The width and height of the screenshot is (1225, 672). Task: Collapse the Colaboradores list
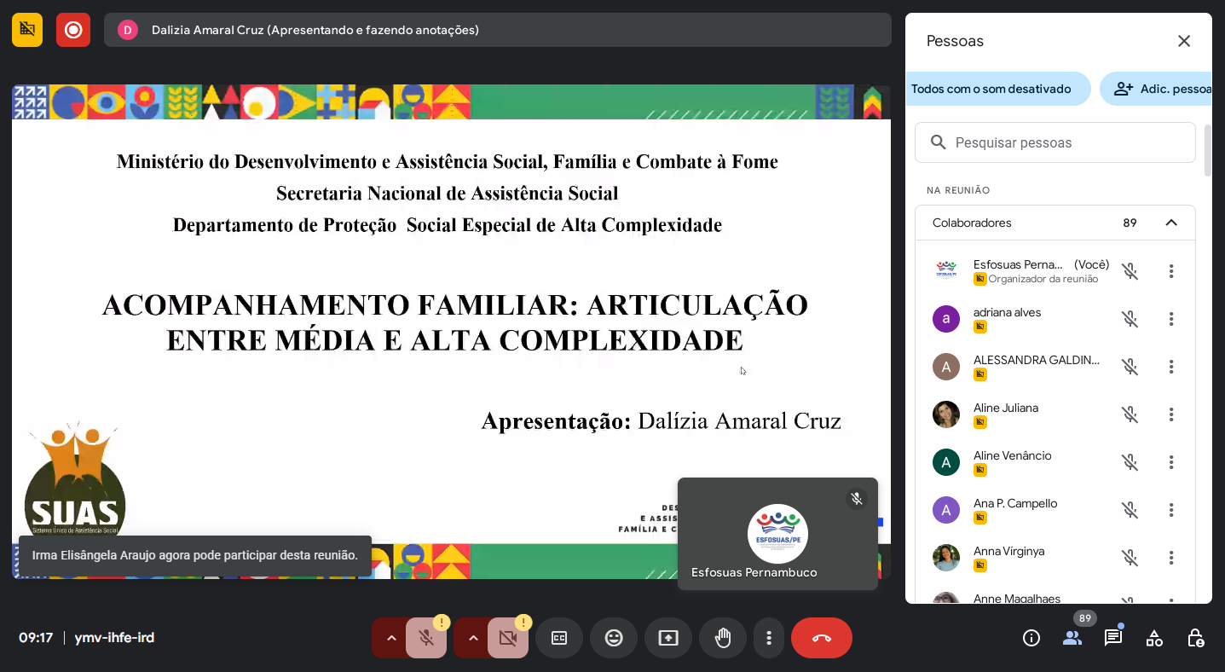click(x=1171, y=223)
